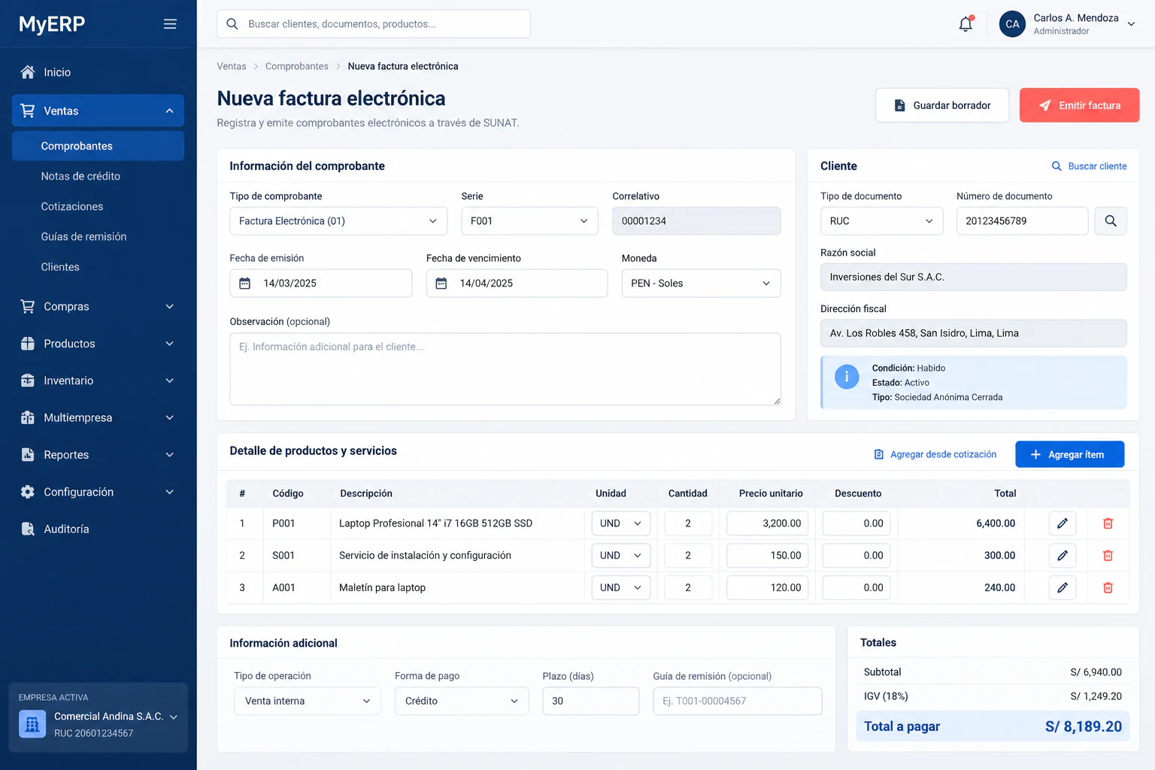Open the Tipo de operación dropdown
Screen dimensions: 1155x770
click(x=308, y=701)
